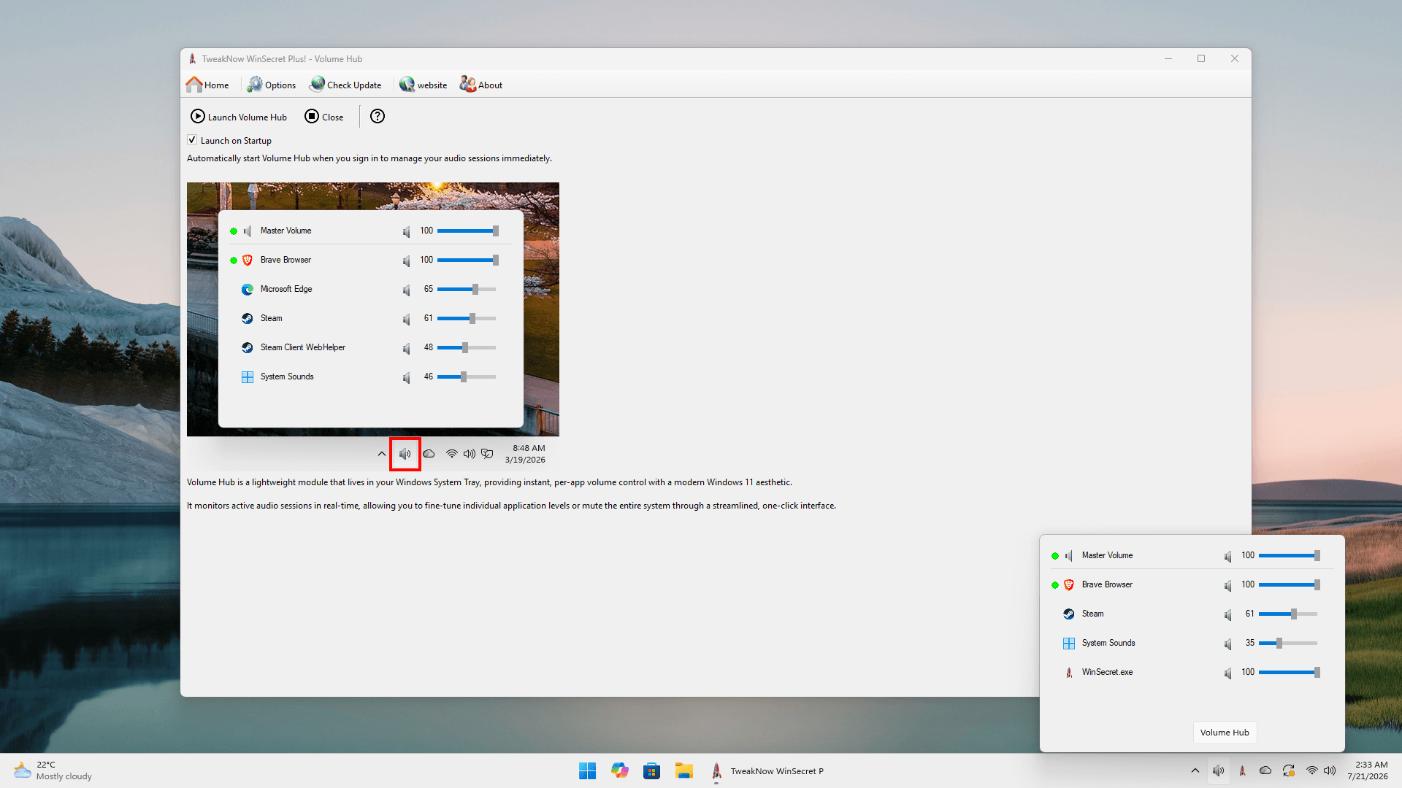
Task: Mute Brave Browser in the Volume Hub popup
Action: pyautogui.click(x=1227, y=585)
